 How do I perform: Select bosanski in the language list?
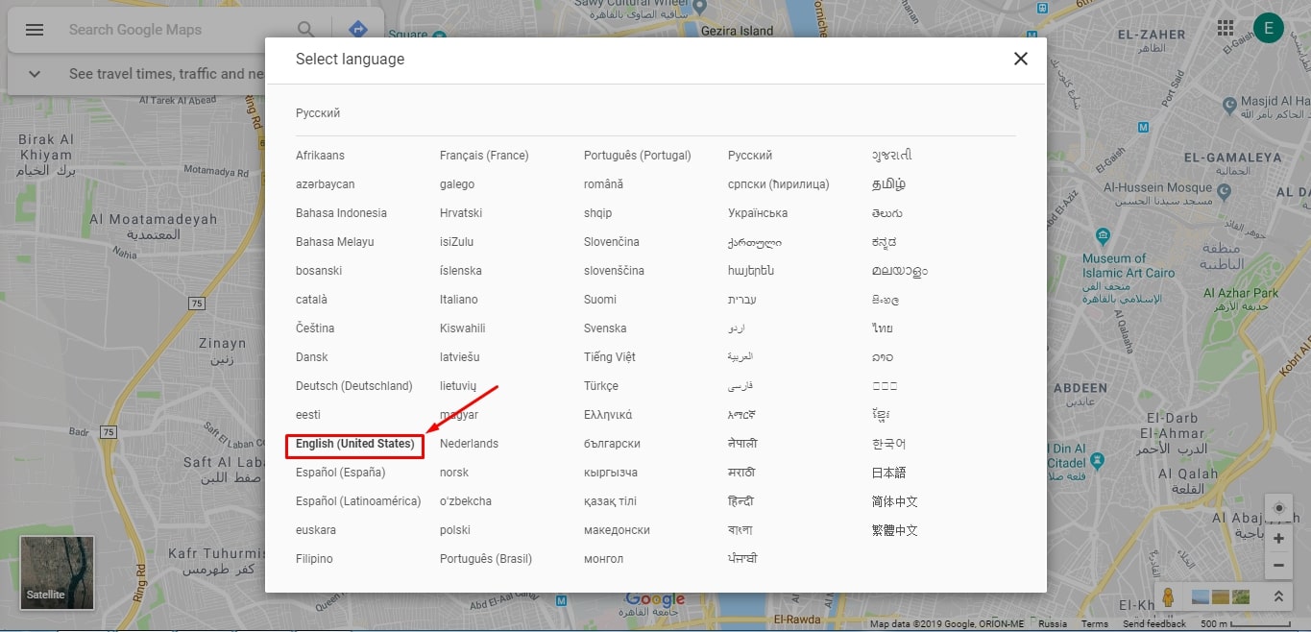coord(319,271)
